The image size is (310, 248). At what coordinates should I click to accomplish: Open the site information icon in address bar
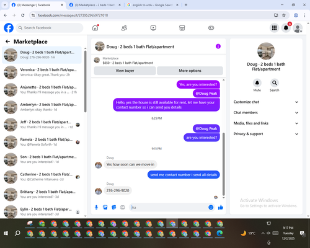33,15
